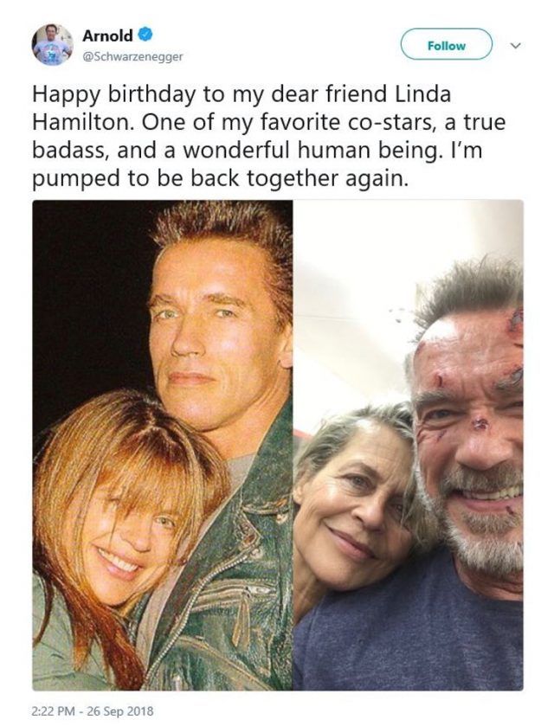Open the right selfie photo with gray beard
The width and height of the screenshot is (554, 726).
point(409,445)
